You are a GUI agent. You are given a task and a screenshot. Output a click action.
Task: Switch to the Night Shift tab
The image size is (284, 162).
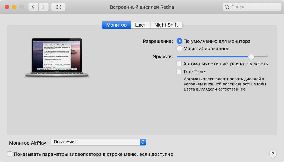[x=166, y=25]
